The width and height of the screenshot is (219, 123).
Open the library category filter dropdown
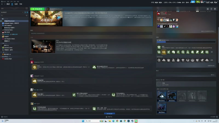click(x=12, y=12)
